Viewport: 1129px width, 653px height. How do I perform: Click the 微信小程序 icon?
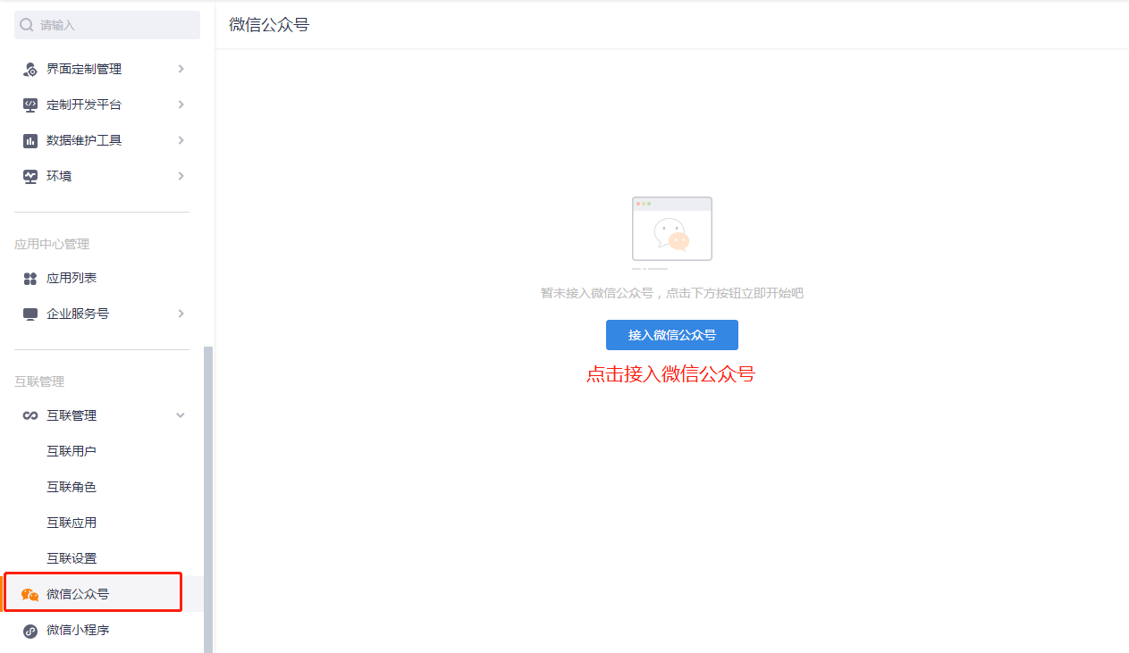30,630
